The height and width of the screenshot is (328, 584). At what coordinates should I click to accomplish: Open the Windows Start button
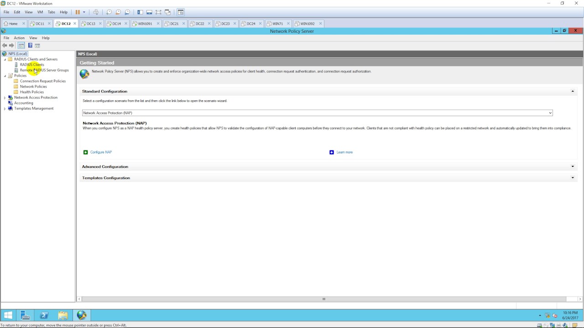[x=8, y=315]
